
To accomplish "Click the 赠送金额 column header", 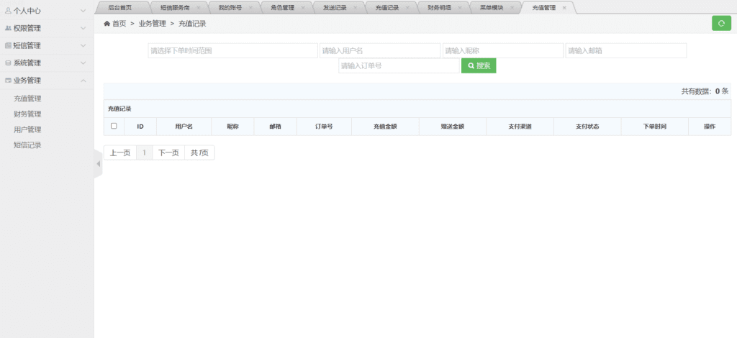I will tap(452, 127).
